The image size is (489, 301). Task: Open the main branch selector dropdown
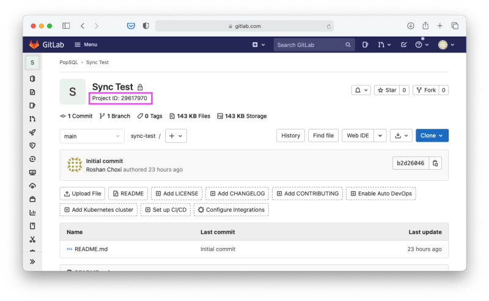click(92, 136)
